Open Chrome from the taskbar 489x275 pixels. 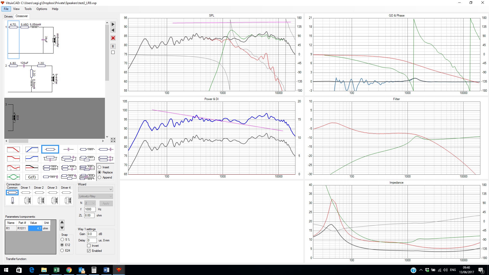69,270
